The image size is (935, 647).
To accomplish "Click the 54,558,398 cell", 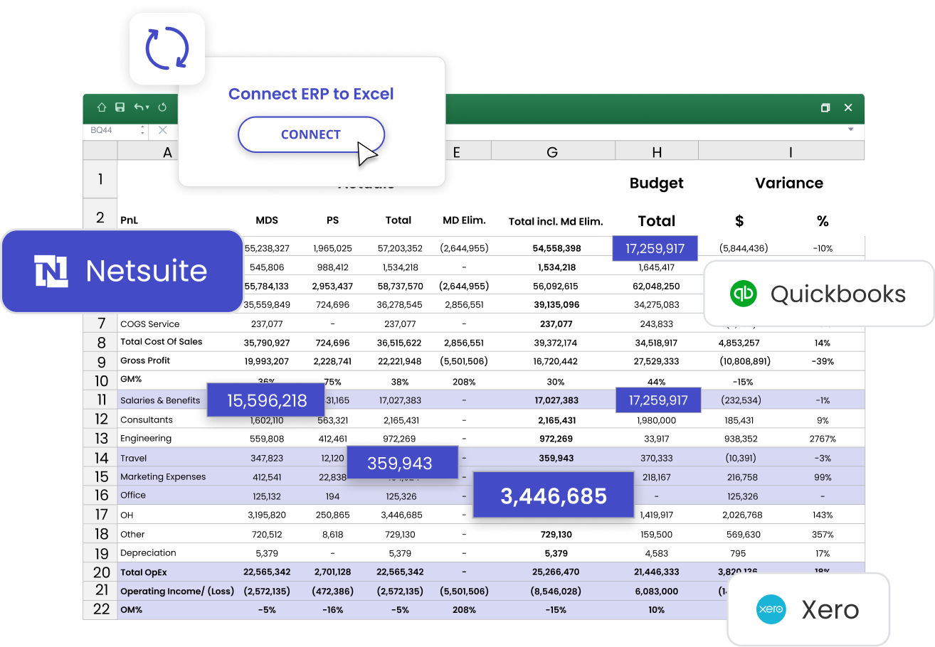I will pyautogui.click(x=556, y=248).
